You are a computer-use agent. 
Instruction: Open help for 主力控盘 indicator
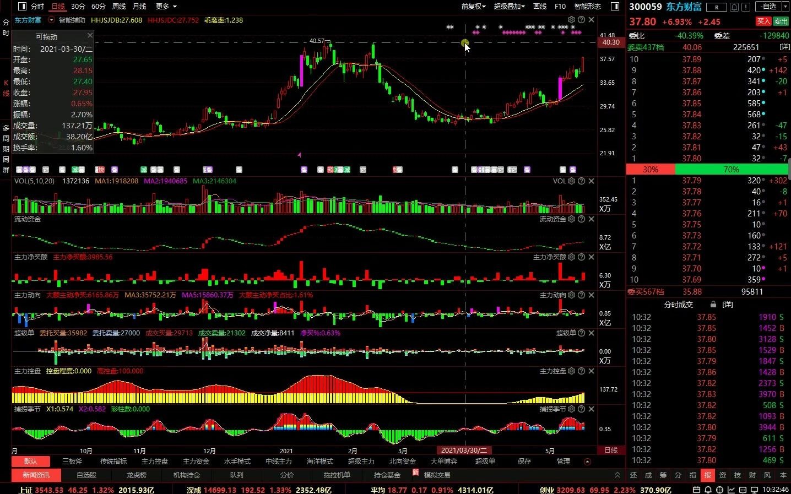click(x=581, y=371)
